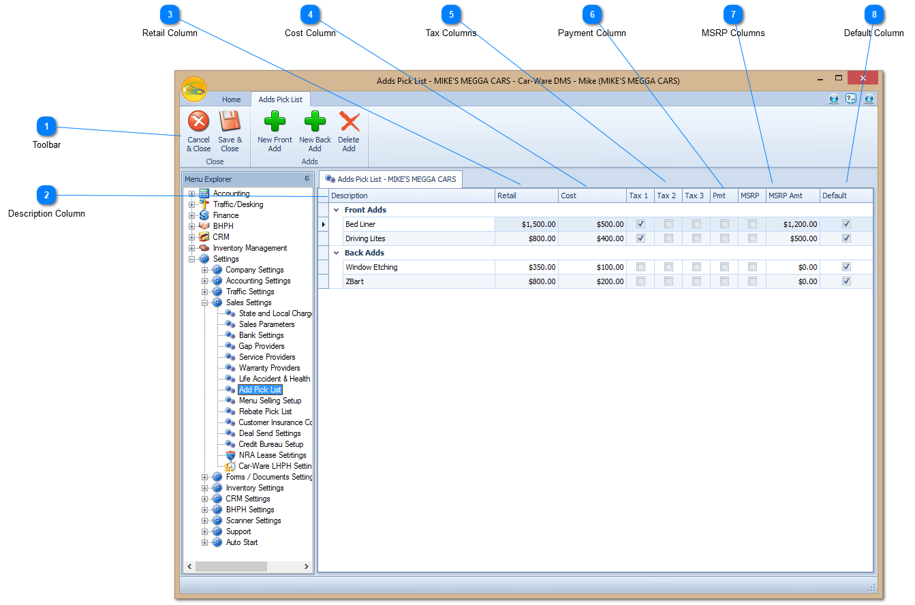Screen dimensions: 915x605
Task: Click the $1,500.00 Retail cell for Bed Liner
Action: tap(527, 223)
